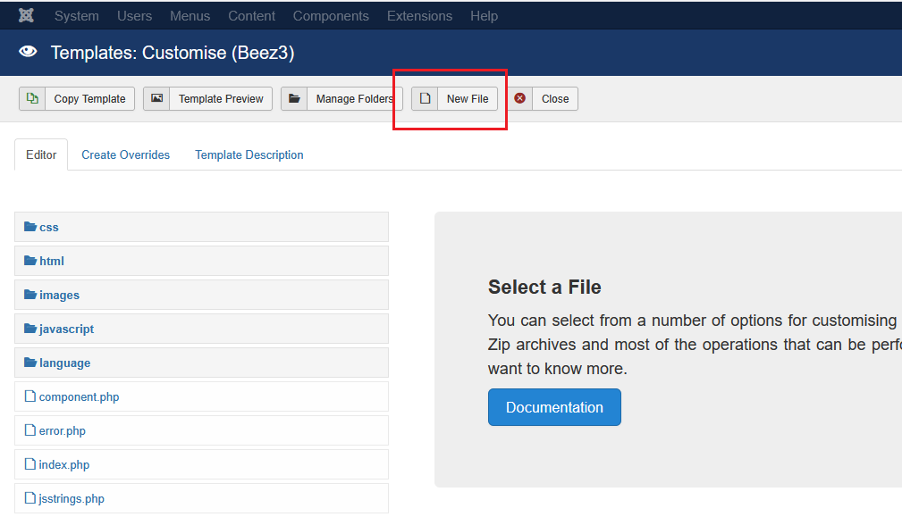This screenshot has height=517, width=902.
Task: Click the component.php file icon
Action: click(x=30, y=396)
